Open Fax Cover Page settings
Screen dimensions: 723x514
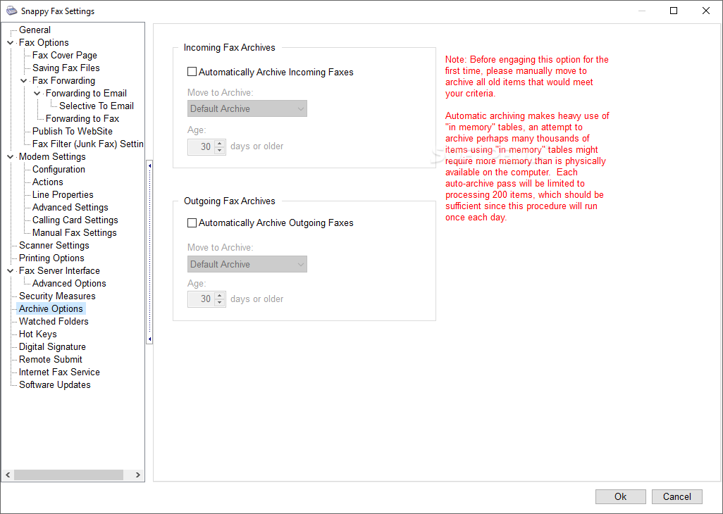click(65, 55)
